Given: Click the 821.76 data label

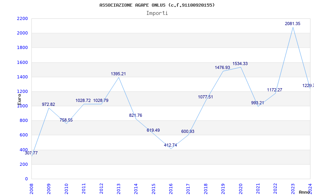Looking at the screenshot, I should [x=135, y=115].
